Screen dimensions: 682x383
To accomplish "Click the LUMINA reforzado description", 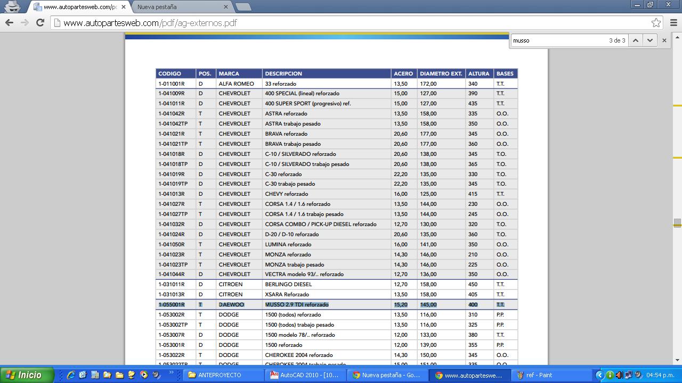I will click(288, 244).
